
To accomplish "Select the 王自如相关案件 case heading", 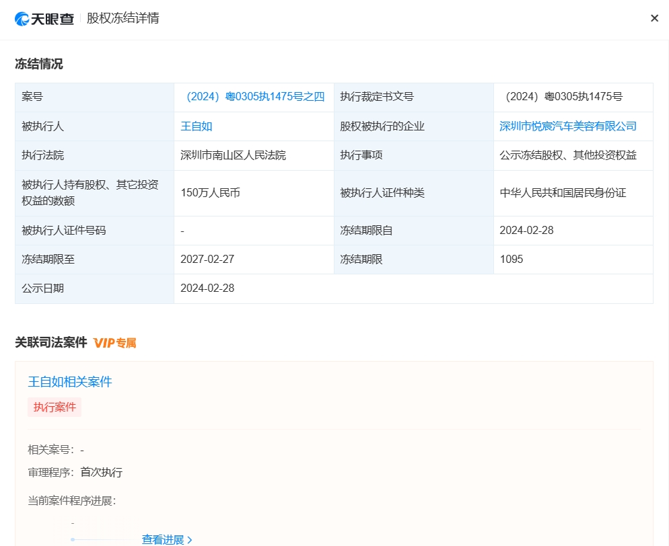I will click(x=70, y=382).
